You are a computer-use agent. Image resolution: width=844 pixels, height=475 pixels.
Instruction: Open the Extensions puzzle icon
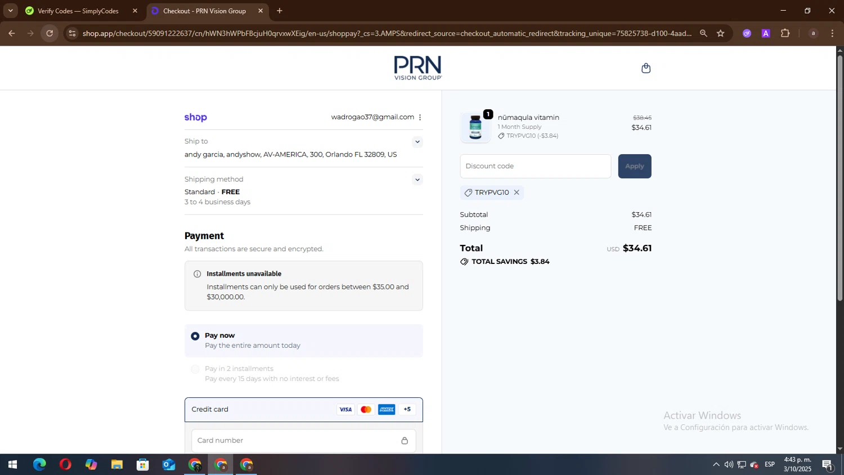[x=785, y=33]
